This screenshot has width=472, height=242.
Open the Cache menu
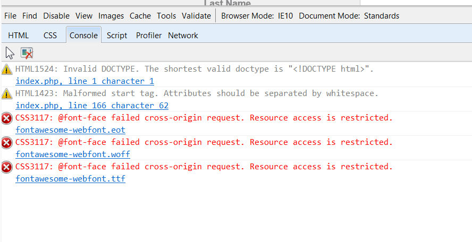coord(140,15)
